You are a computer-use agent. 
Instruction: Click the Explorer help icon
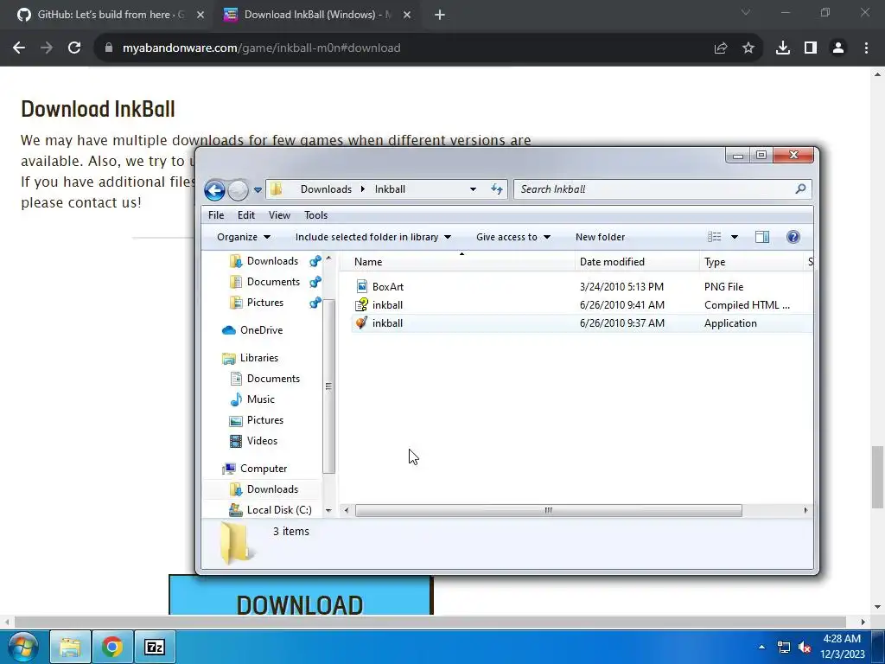click(793, 237)
